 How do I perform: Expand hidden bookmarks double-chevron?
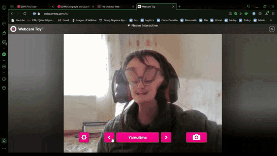pyautogui.click(x=271, y=20)
